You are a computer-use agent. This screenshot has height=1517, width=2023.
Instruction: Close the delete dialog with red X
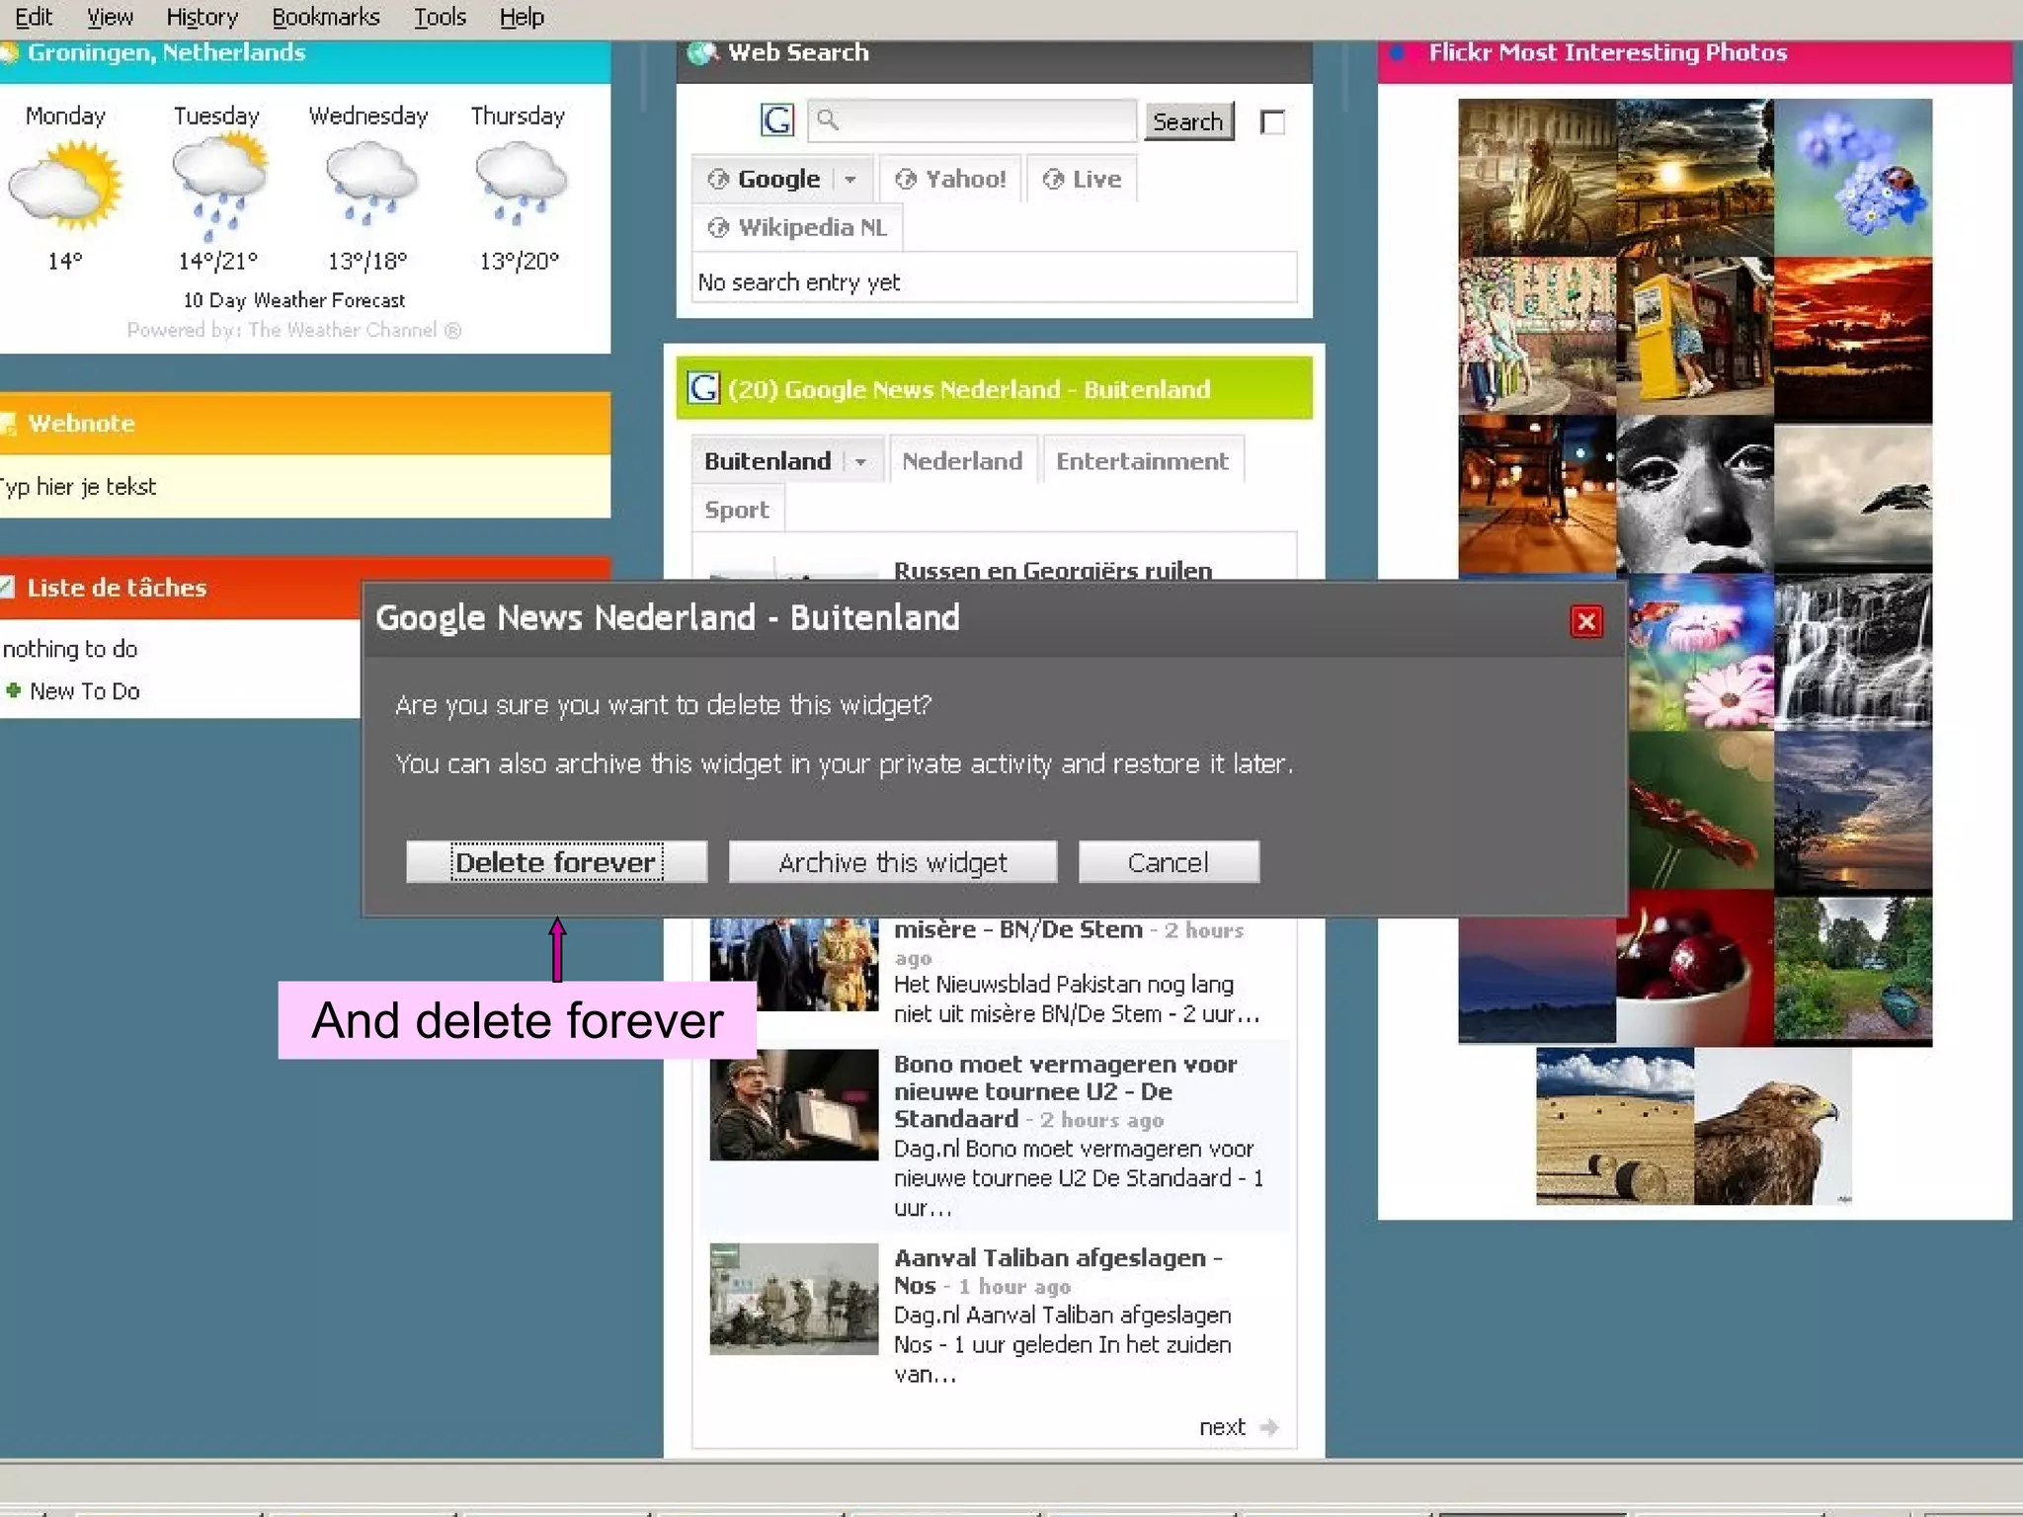pos(1585,621)
